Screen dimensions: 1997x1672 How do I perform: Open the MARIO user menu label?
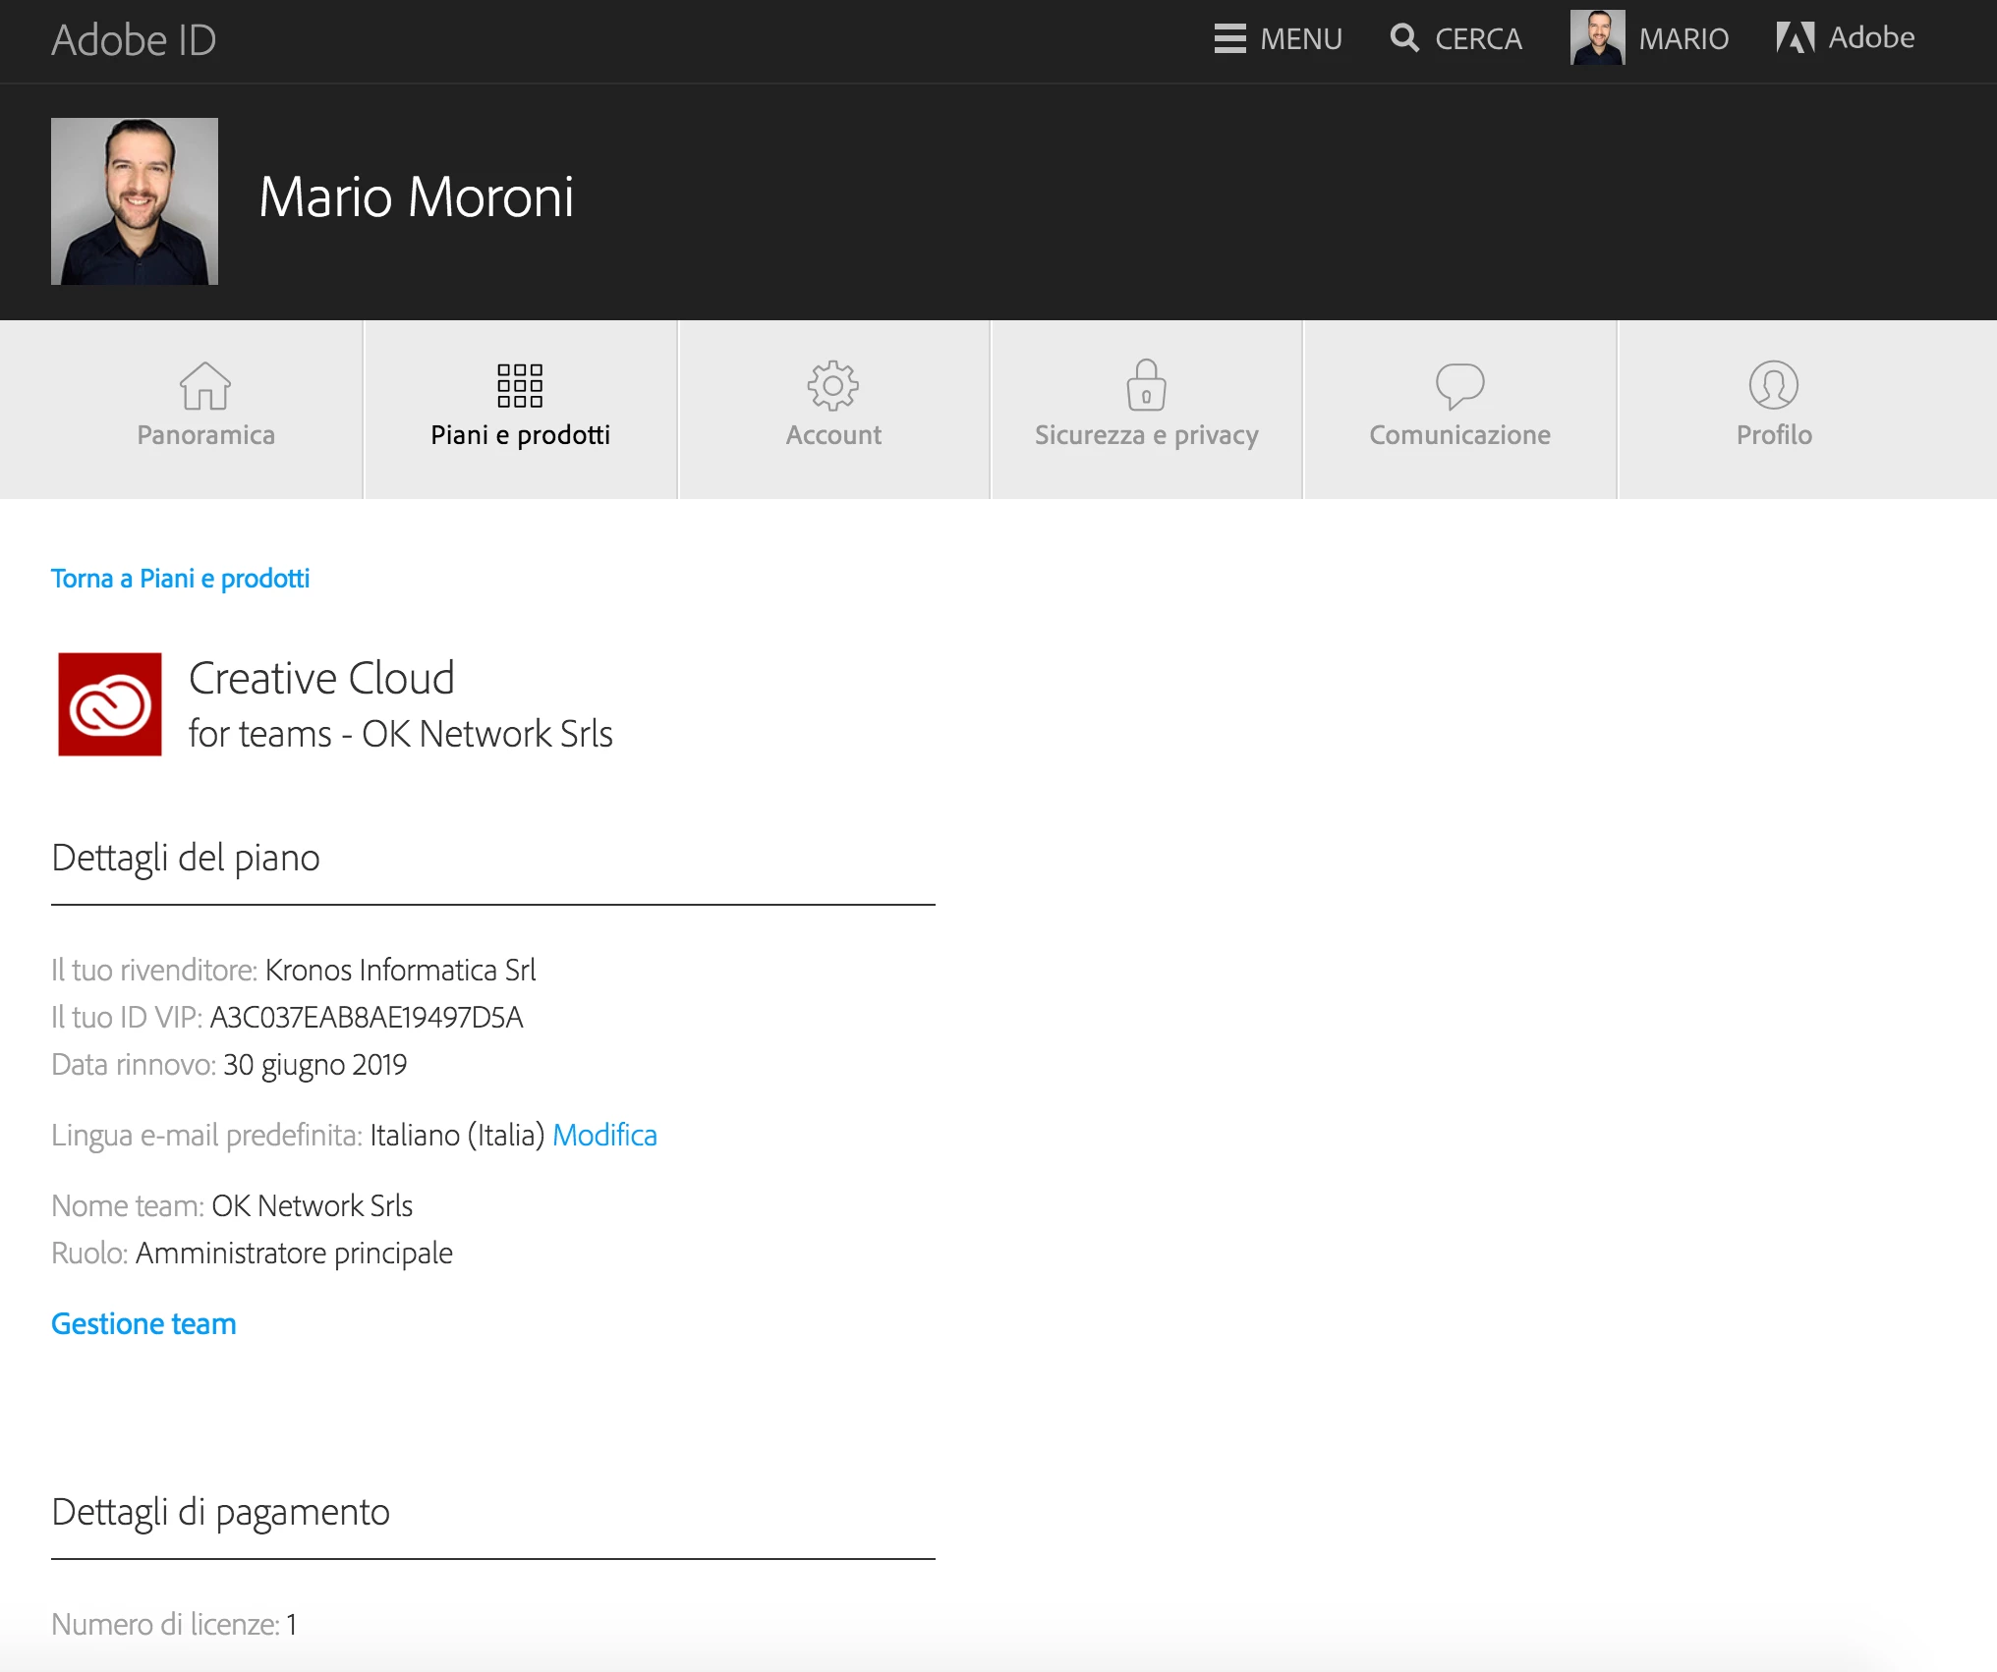pyautogui.click(x=1683, y=39)
